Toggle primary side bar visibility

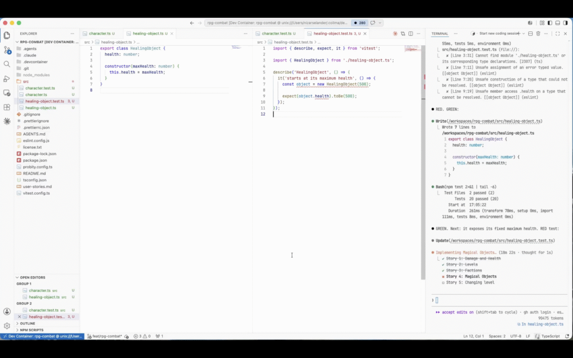tap(550, 22)
